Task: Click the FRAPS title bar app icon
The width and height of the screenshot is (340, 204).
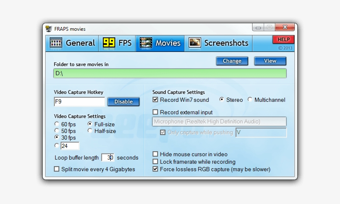Action: pyautogui.click(x=49, y=29)
